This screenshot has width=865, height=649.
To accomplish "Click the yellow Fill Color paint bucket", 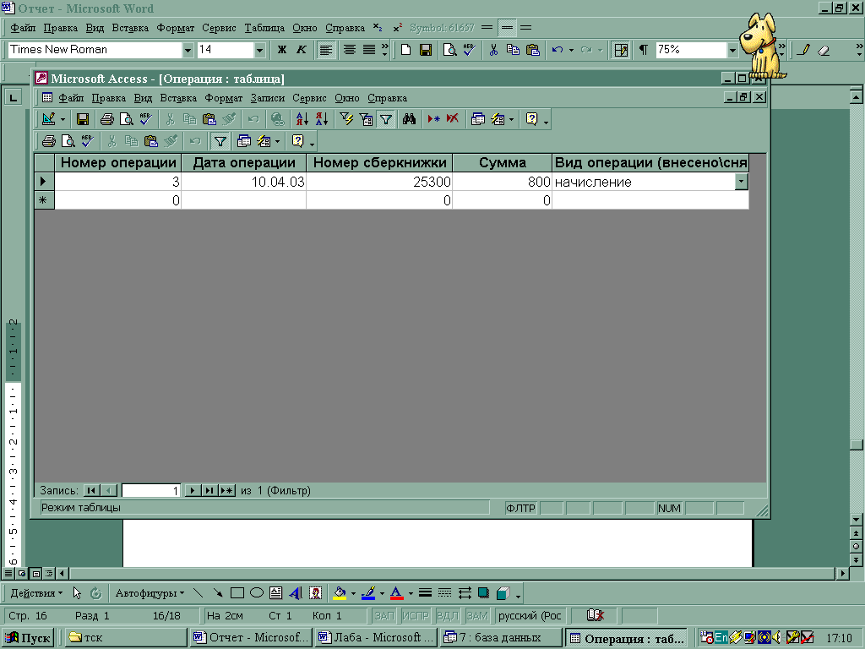I will coord(340,593).
